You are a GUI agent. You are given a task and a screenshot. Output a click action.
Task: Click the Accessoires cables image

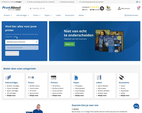122,77
